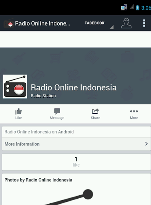This screenshot has height=205, width=151.
Task: Expand the FACEBOOK dropdown spinner
Action: (x=99, y=23)
